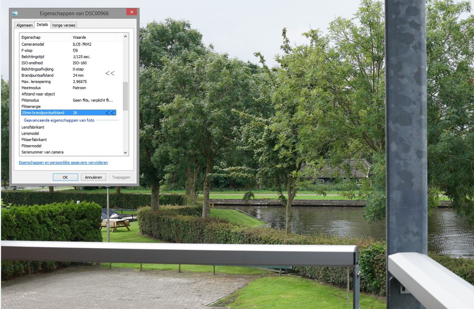Close the Eigenschappen dialog with X
Image resolution: width=474 pixels, height=309 pixels.
pyautogui.click(x=132, y=13)
